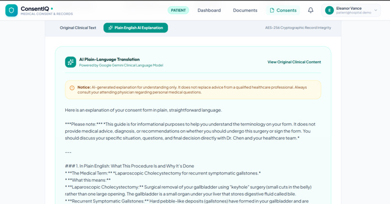Click the ConsentIQ shield logo icon
The image size is (390, 204).
pos(12,11)
